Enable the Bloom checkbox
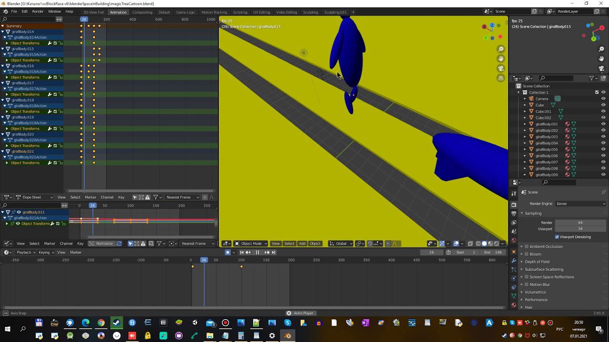This screenshot has height=342, width=609. pos(527,254)
